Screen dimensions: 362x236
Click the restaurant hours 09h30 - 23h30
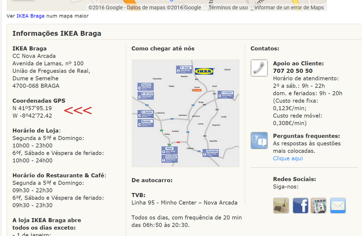tap(32, 205)
